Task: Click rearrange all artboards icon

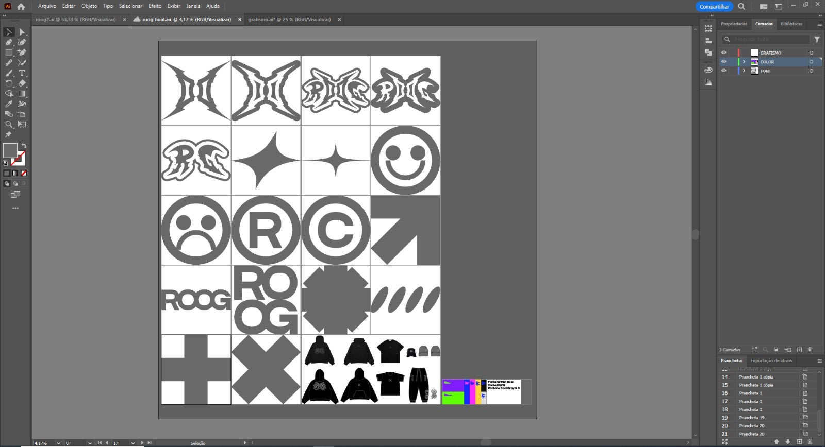Action: click(725, 442)
